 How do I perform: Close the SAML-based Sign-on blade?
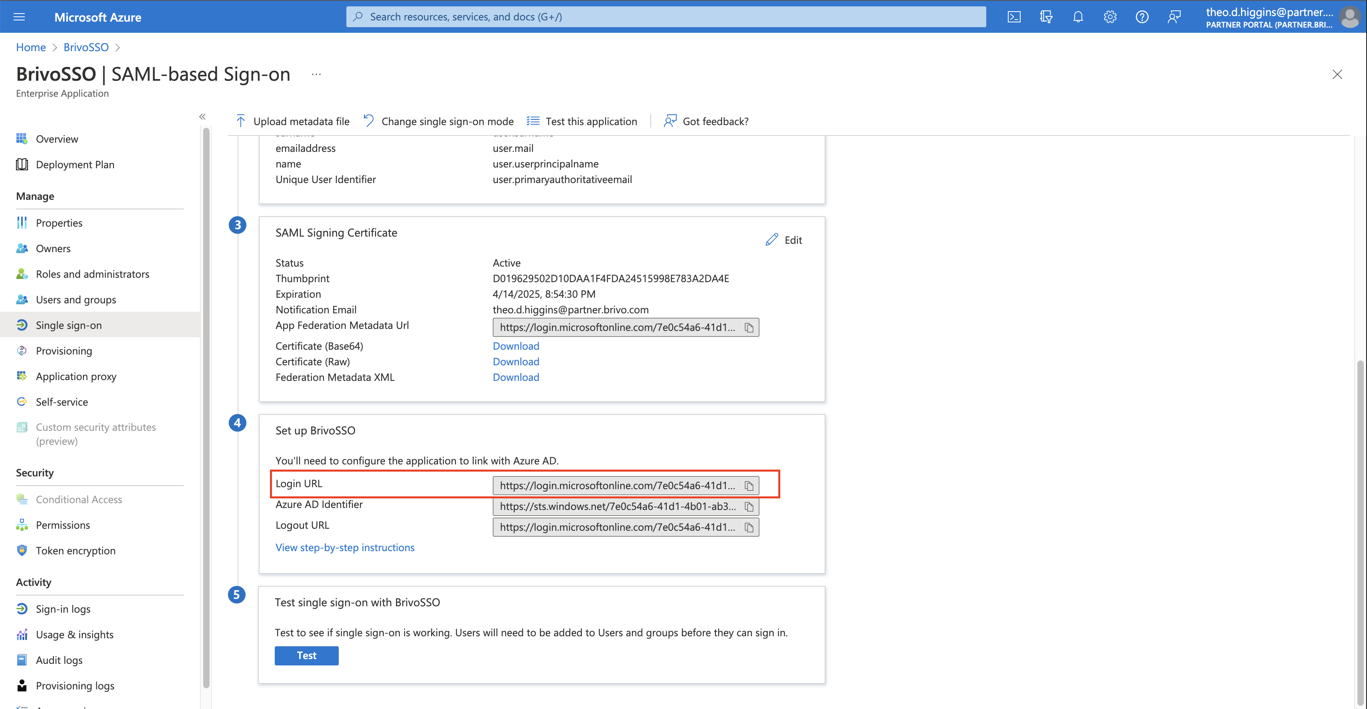[x=1337, y=74]
